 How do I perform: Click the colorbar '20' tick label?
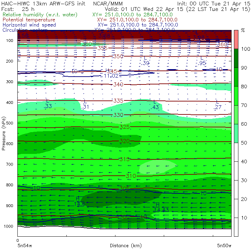244,199
